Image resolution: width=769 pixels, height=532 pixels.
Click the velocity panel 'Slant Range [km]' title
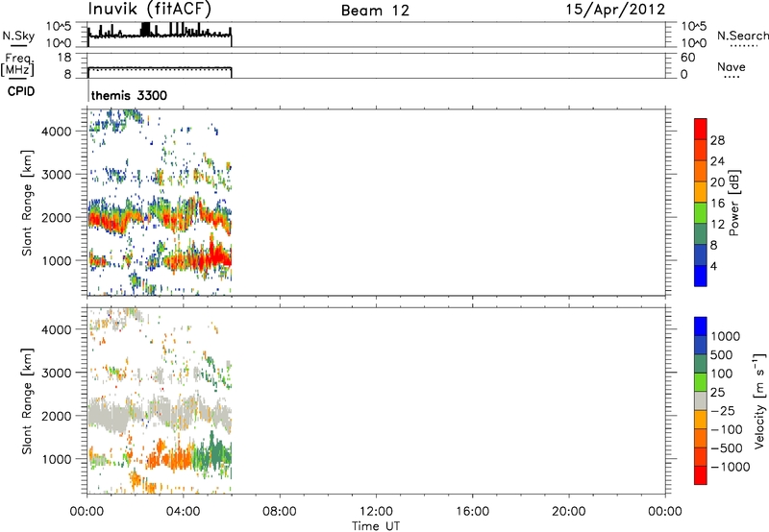[27, 401]
